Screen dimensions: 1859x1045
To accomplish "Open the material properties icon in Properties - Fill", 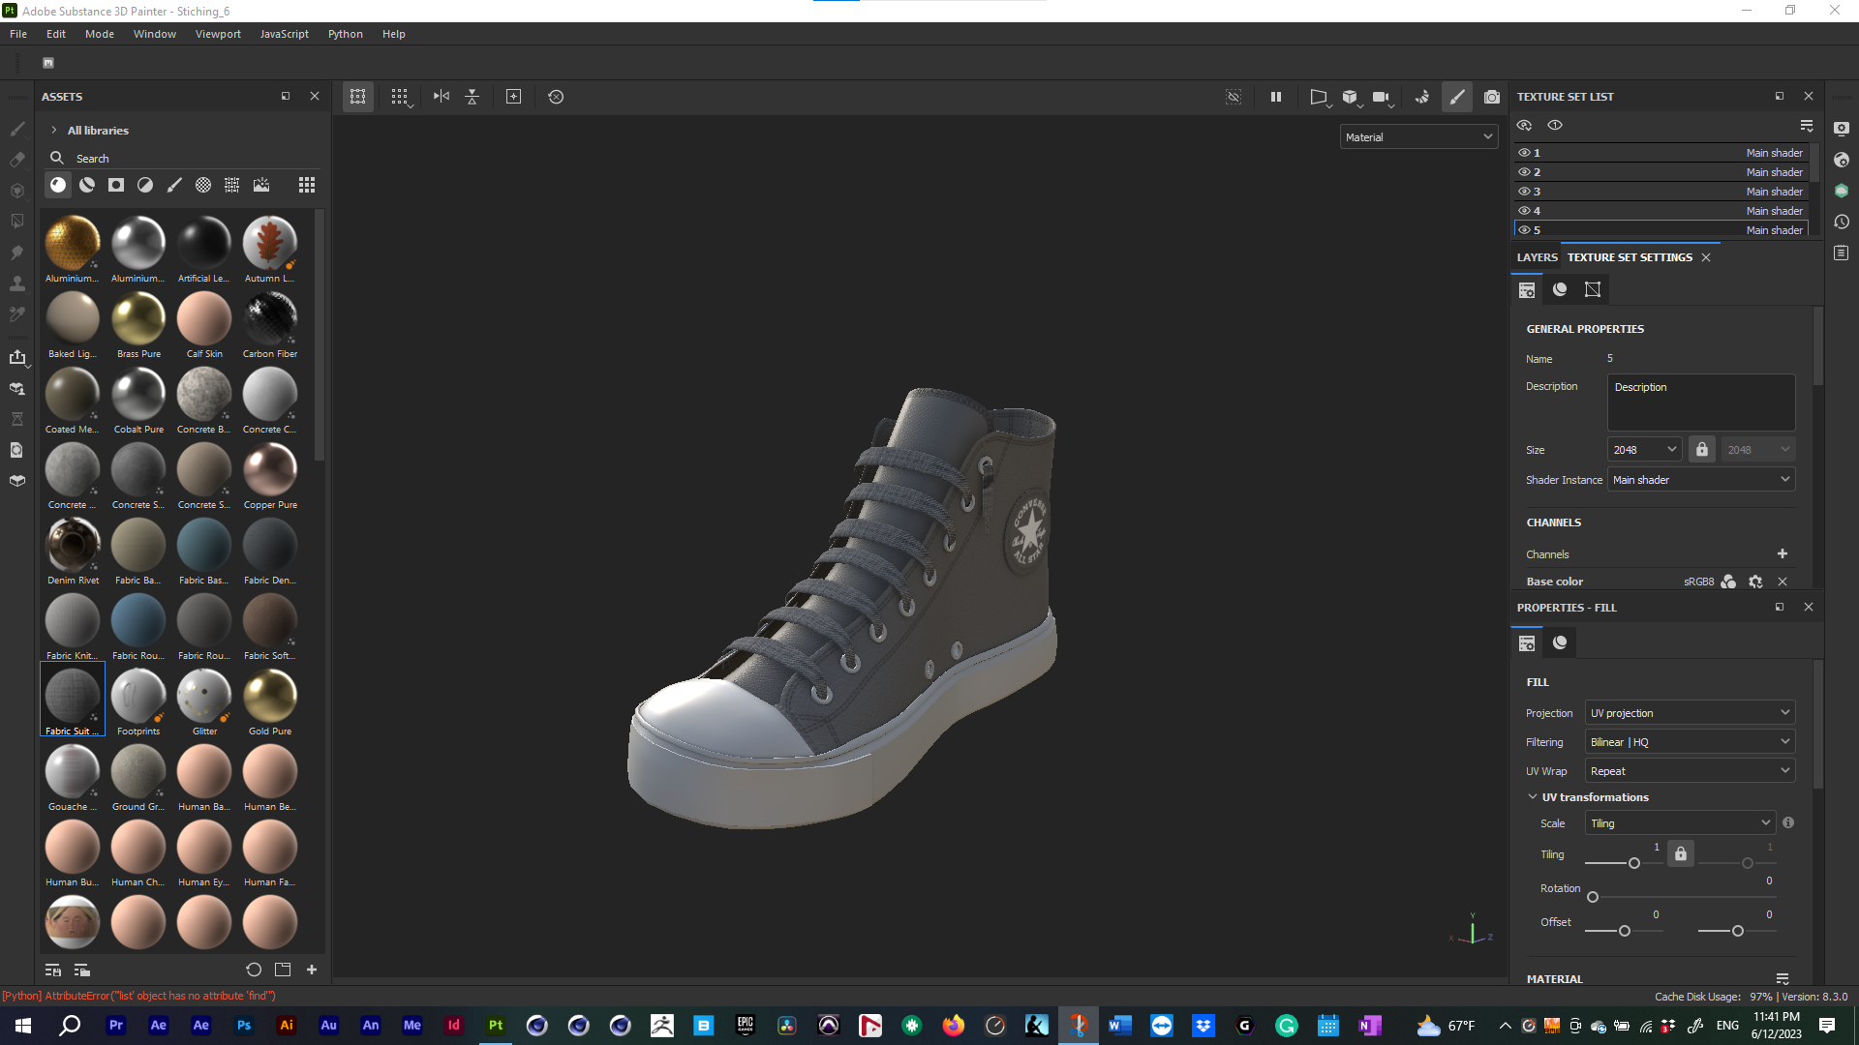I will (x=1559, y=642).
